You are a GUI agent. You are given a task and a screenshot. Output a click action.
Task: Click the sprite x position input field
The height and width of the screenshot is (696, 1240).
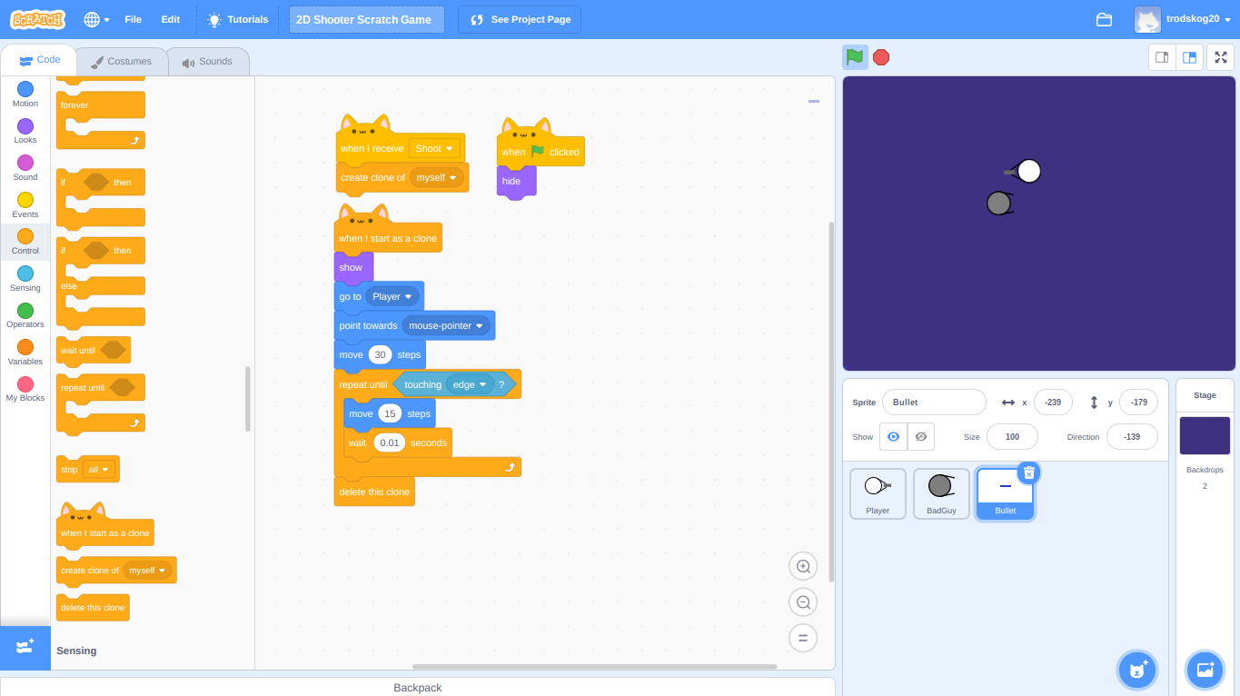click(1053, 402)
